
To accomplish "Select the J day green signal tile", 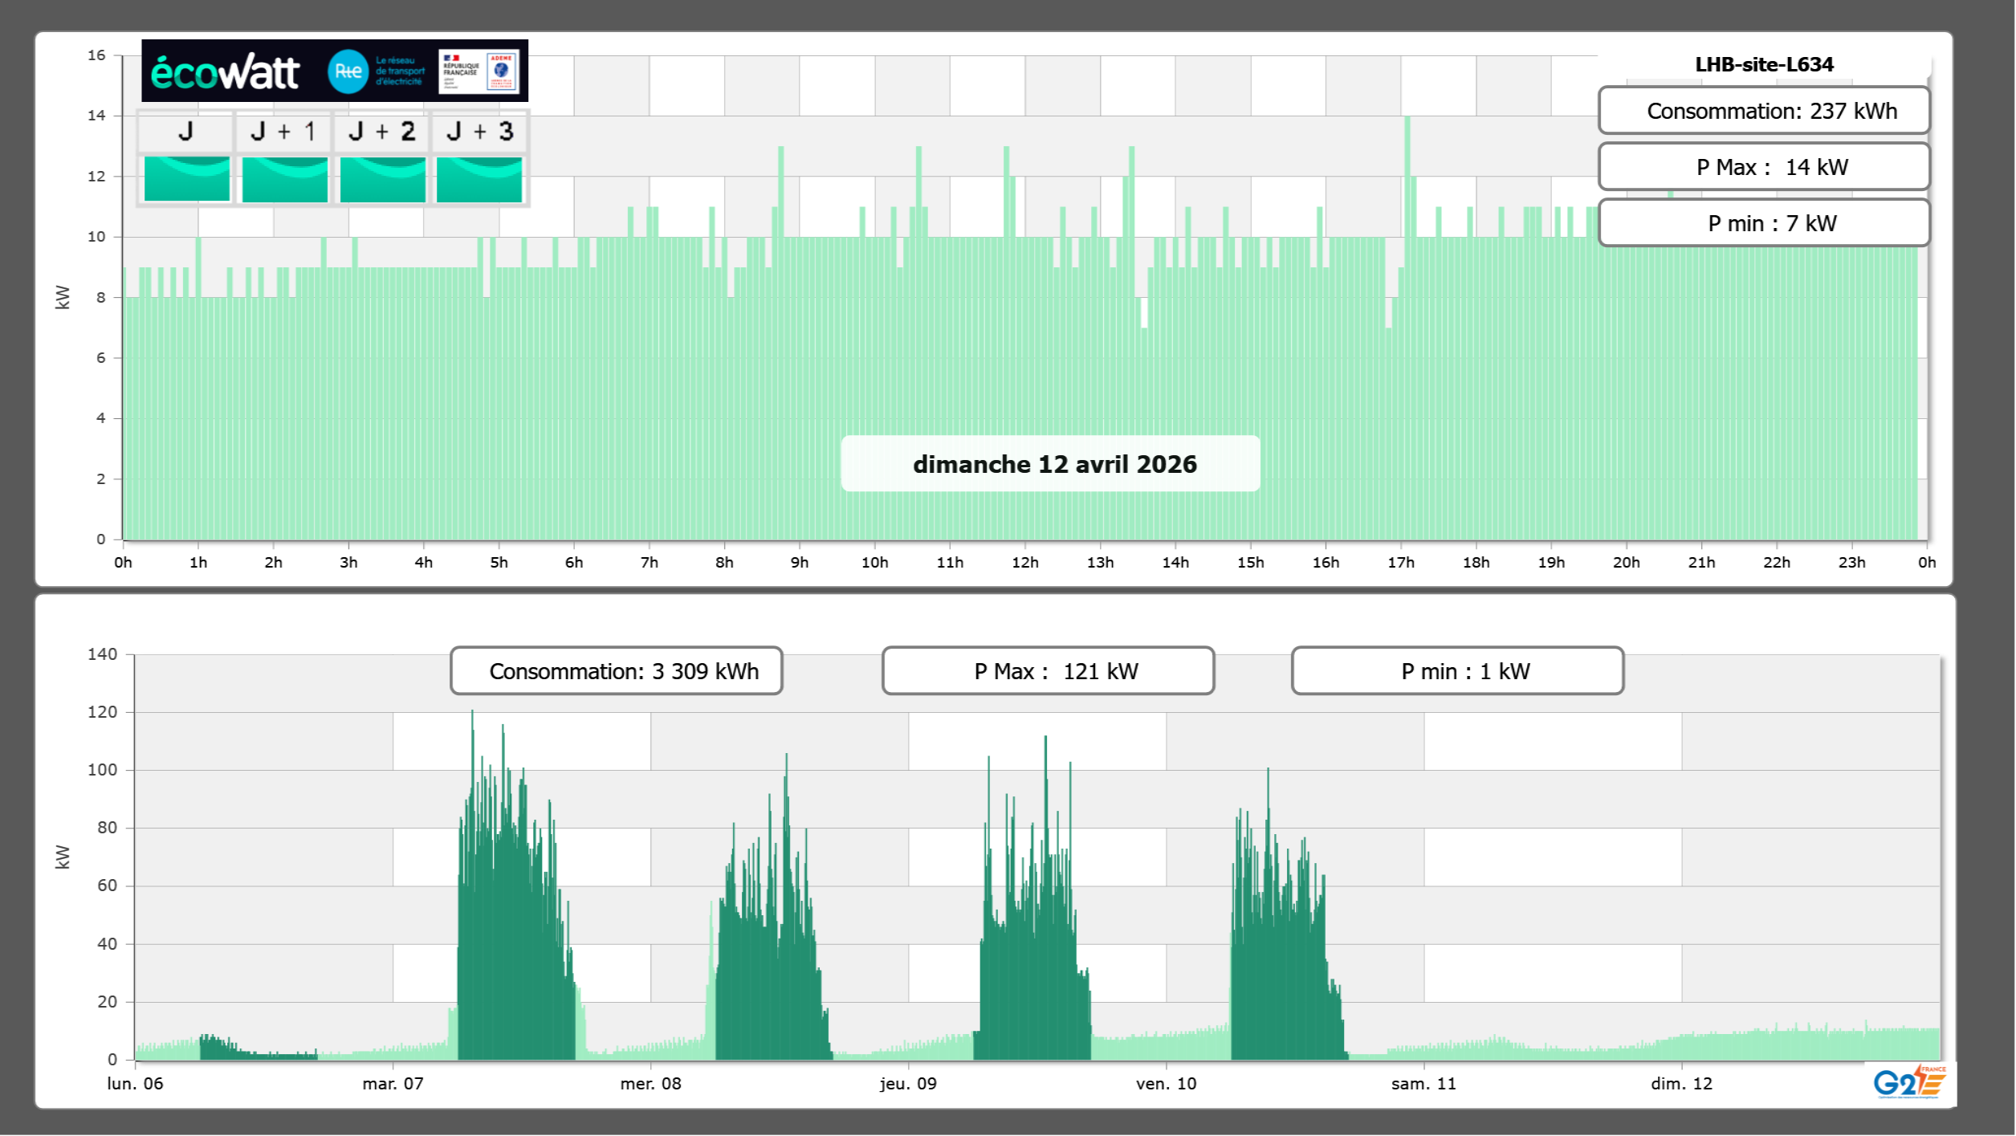I will tap(186, 179).
